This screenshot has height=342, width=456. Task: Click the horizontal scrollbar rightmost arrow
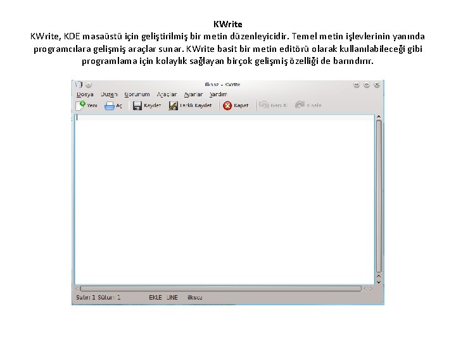click(x=371, y=289)
